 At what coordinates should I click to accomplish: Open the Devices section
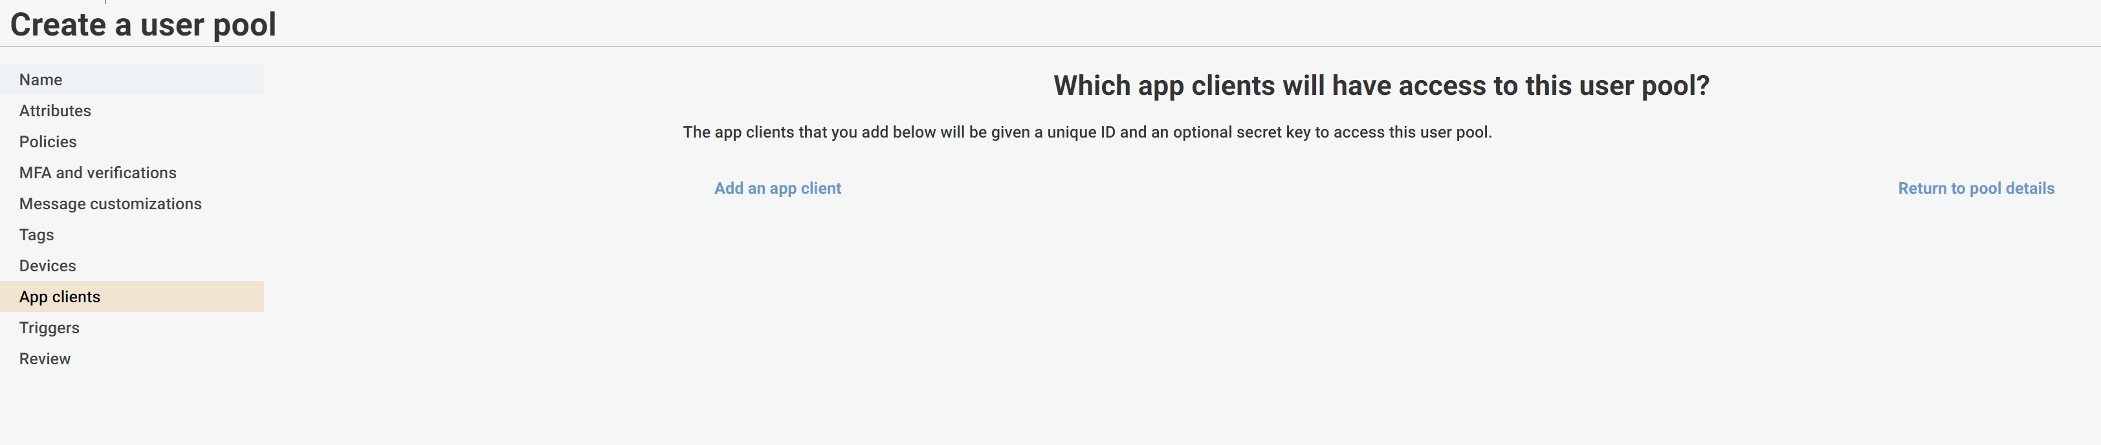47,266
